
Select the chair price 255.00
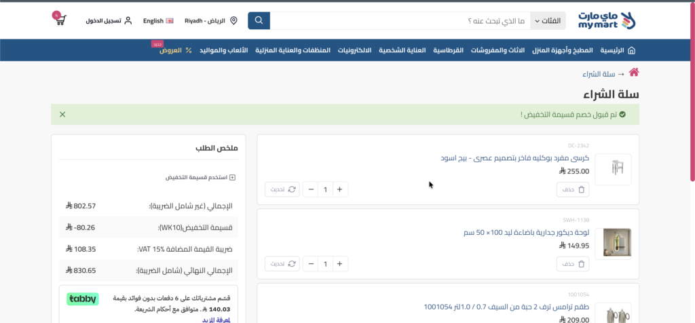click(574, 172)
